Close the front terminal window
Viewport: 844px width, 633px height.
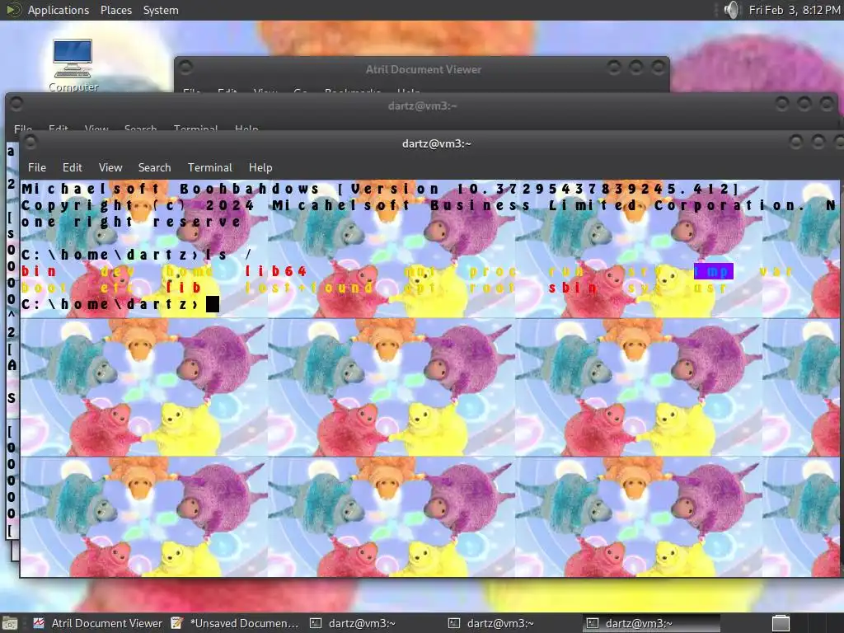(839, 142)
